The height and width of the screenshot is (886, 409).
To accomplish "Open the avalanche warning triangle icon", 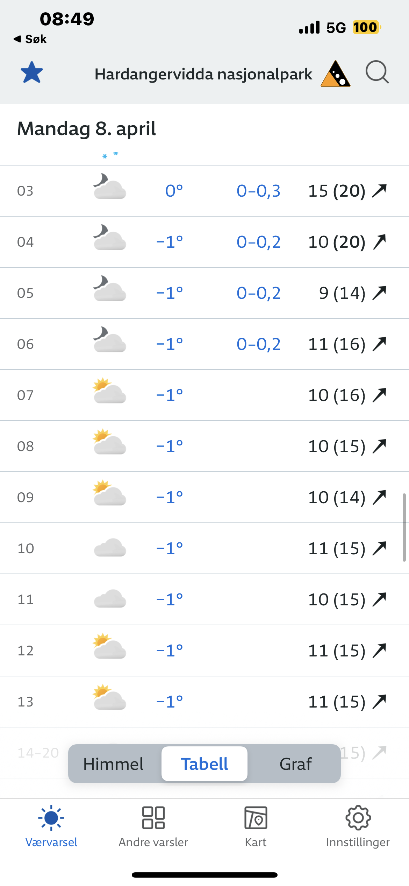I will coord(335,74).
